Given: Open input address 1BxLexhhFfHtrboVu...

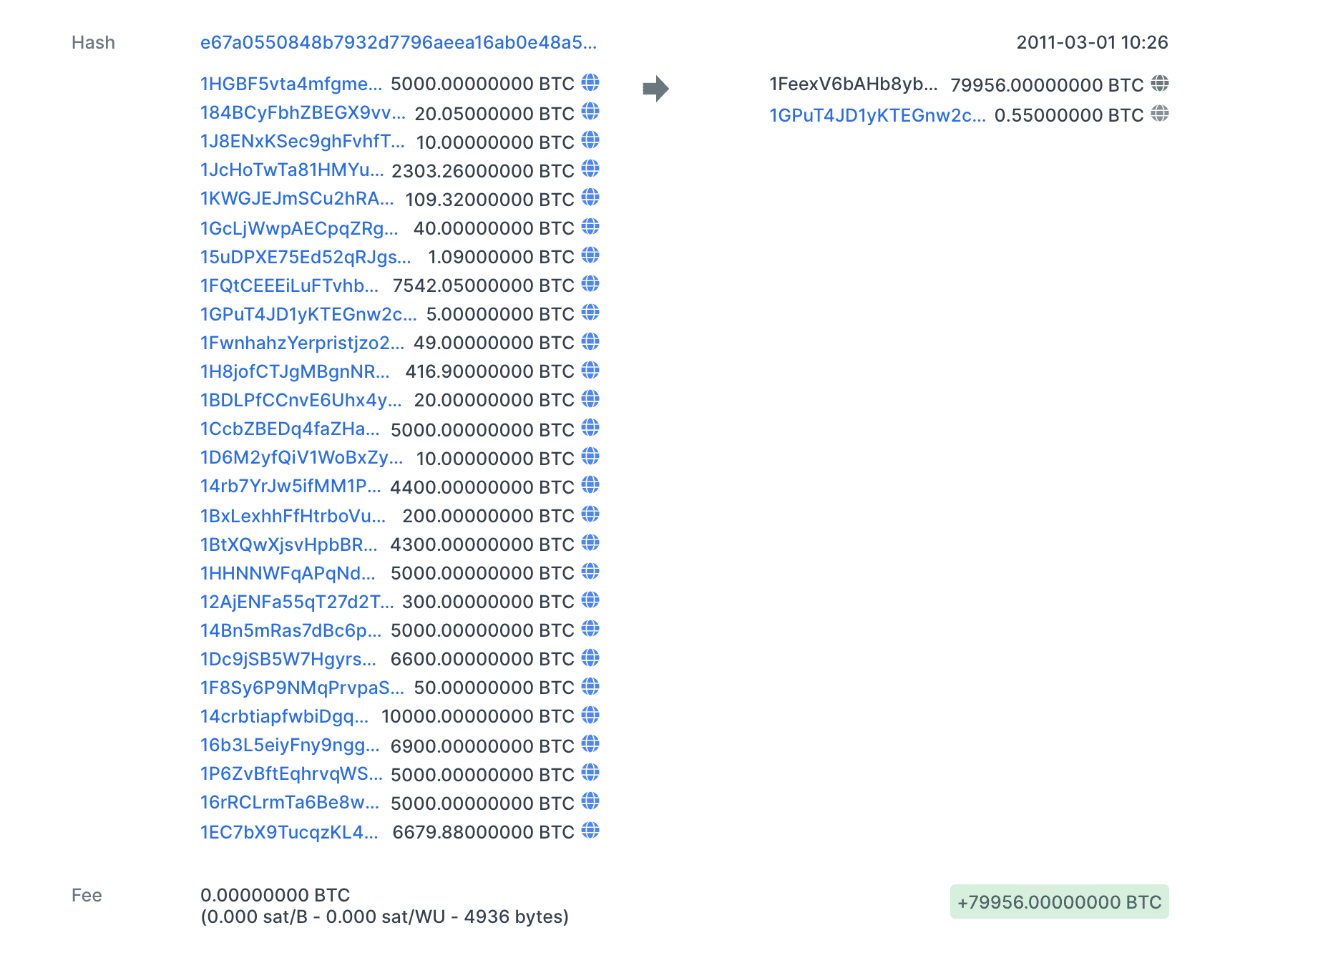Looking at the screenshot, I should point(293,516).
